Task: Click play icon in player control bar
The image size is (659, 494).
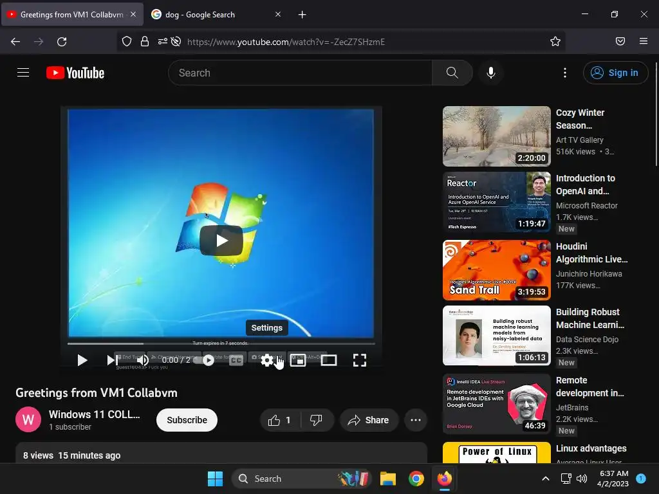Action: [x=82, y=360]
